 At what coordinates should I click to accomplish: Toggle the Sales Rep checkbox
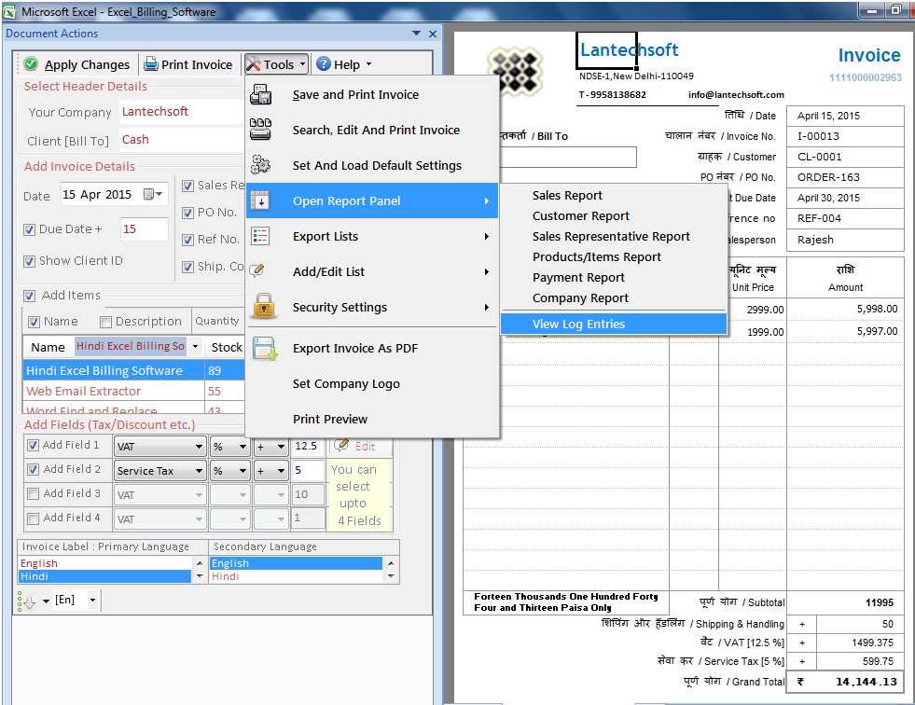(187, 187)
